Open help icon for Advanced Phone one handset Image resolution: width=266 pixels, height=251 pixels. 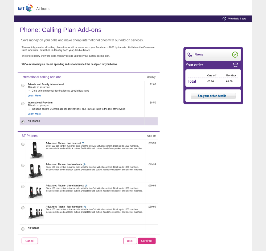click(83, 143)
